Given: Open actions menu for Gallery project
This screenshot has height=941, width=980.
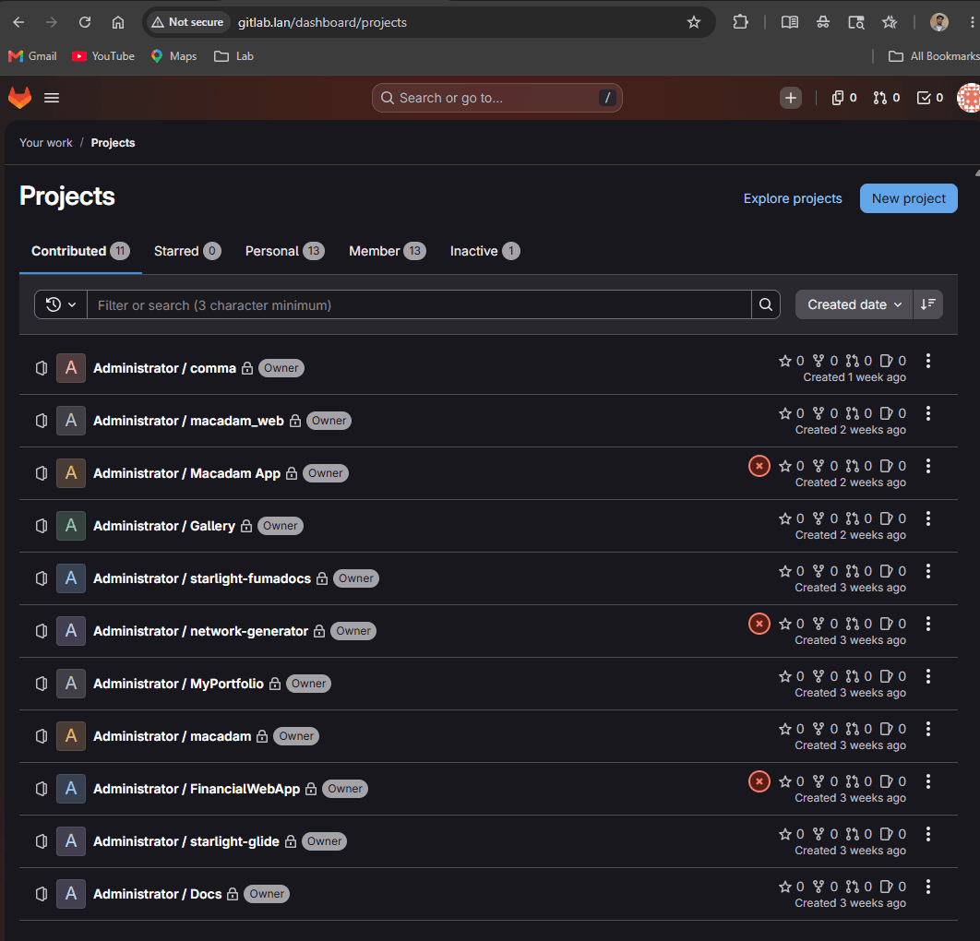Looking at the screenshot, I should coord(928,518).
